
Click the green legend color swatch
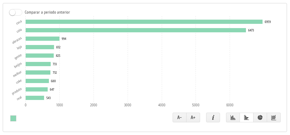tap(13, 118)
